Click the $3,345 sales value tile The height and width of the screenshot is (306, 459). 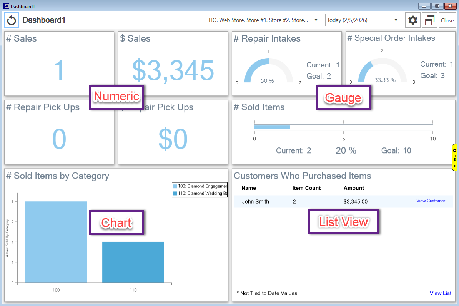(173, 70)
